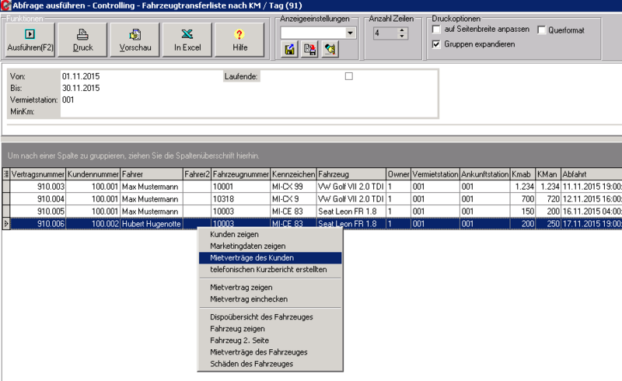
Task: Open the Anzeigeeinstellungen dropdown list
Action: [x=350, y=33]
